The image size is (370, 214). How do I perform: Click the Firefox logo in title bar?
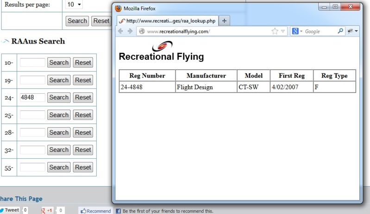[118, 8]
